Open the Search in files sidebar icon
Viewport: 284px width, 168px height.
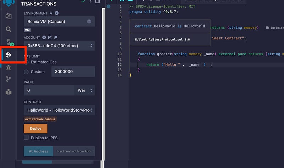[9, 29]
